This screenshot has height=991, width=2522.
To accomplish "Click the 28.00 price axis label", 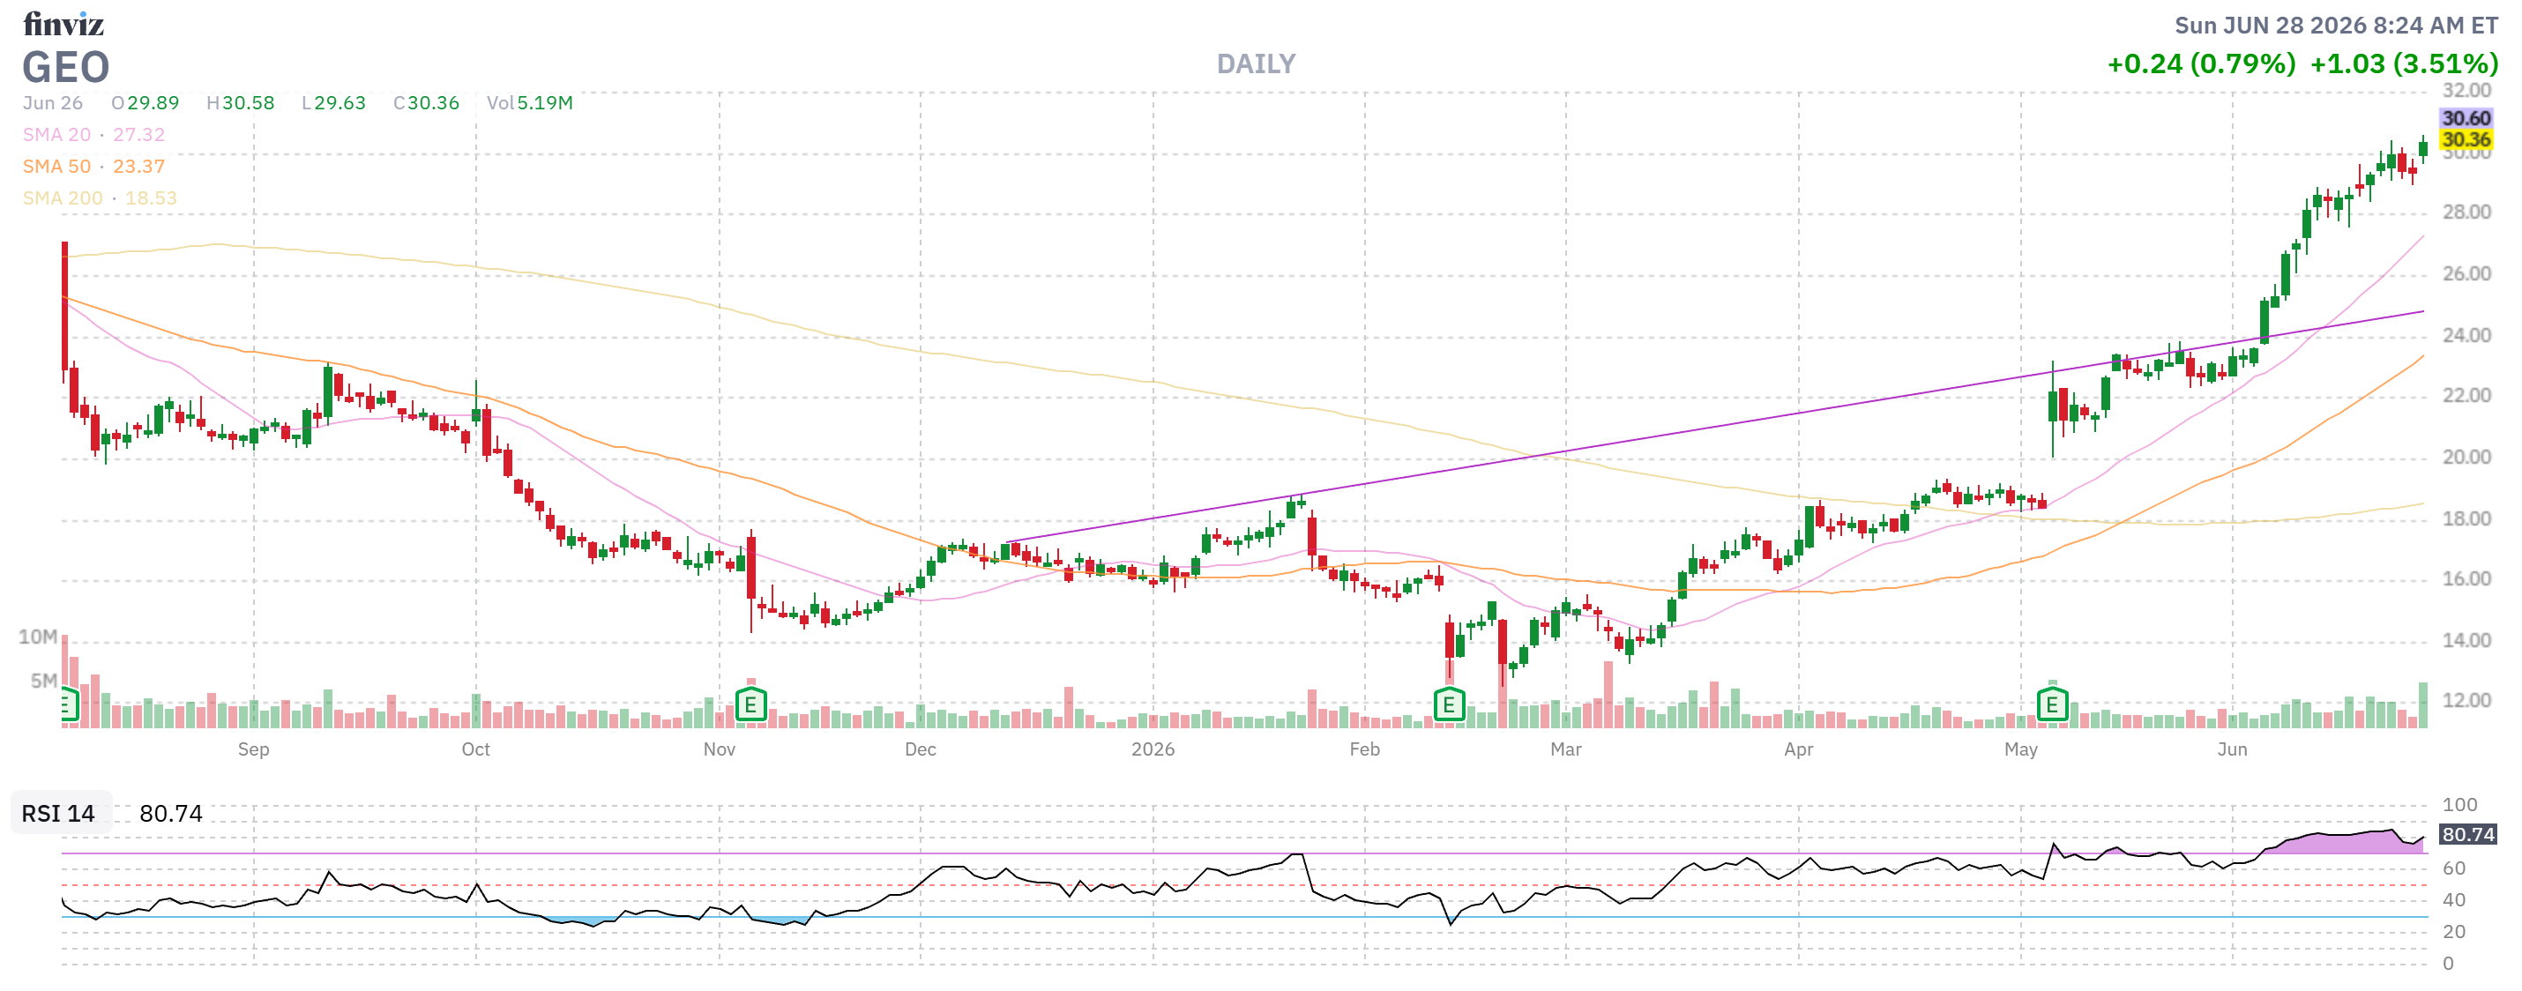I will (x=2466, y=212).
